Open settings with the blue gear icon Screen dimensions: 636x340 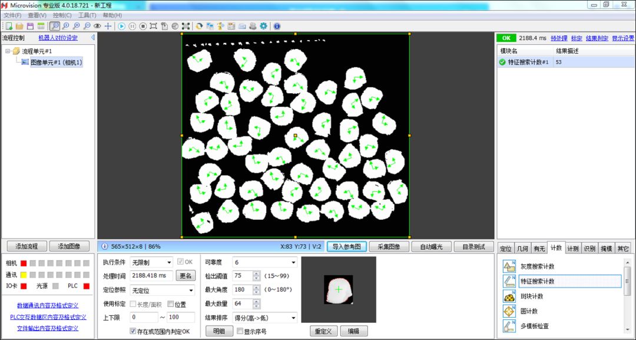click(x=264, y=27)
